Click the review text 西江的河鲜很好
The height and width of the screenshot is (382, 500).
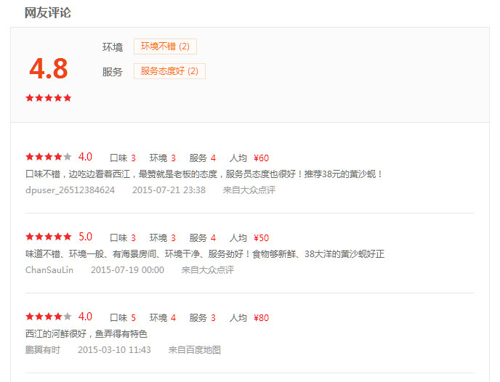click(86, 334)
